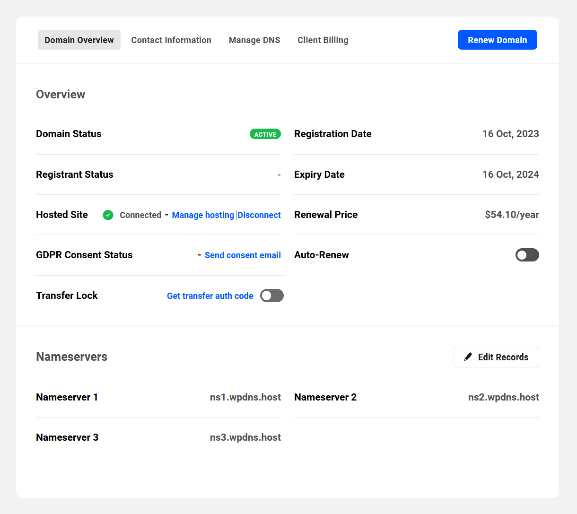
Task: Click Get transfer auth code link
Action: click(210, 296)
